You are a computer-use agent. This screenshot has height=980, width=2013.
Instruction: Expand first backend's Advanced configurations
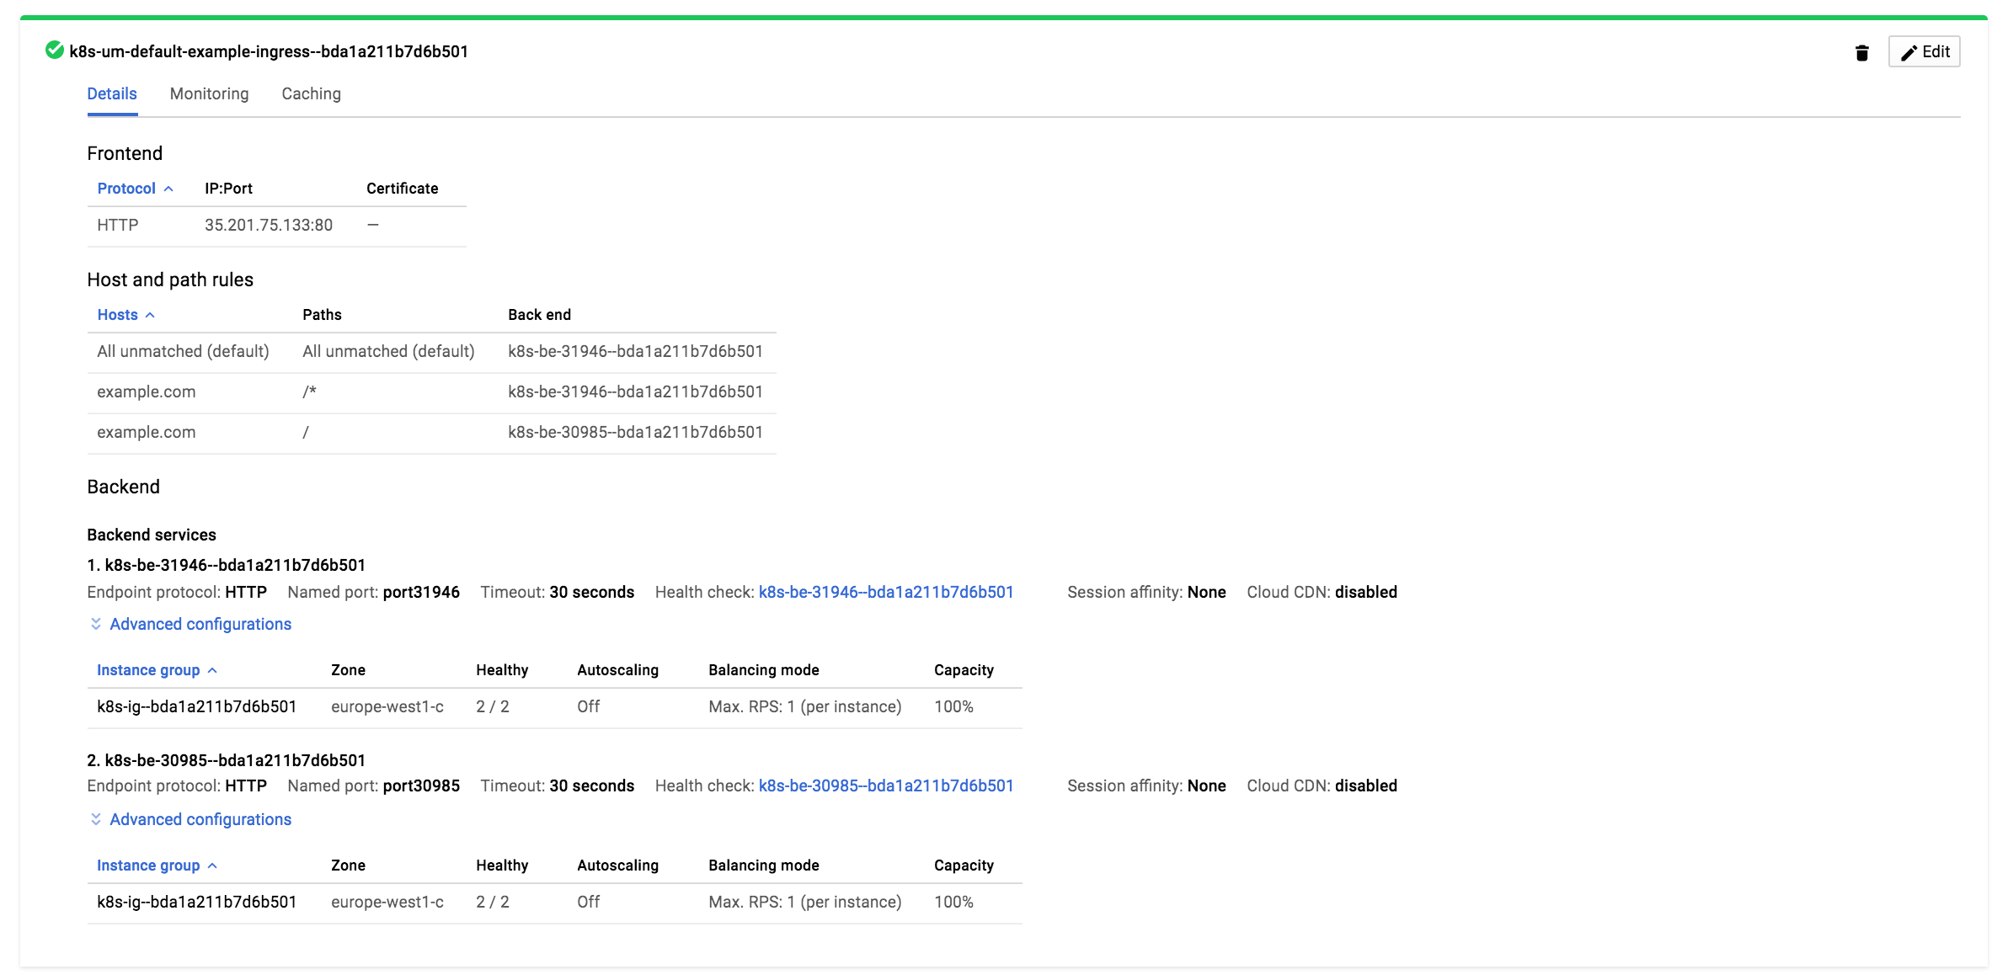(200, 624)
